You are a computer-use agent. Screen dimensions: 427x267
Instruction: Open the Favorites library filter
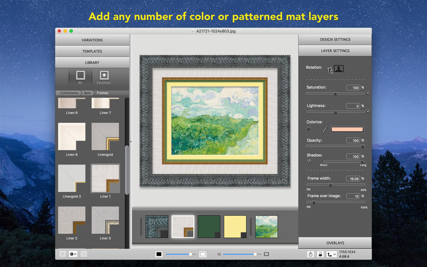(104, 75)
